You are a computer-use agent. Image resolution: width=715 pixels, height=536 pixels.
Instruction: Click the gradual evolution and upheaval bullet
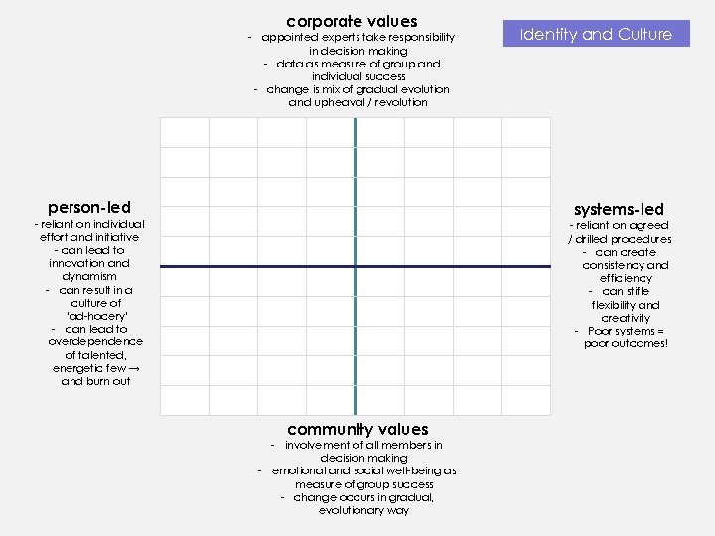click(x=357, y=95)
